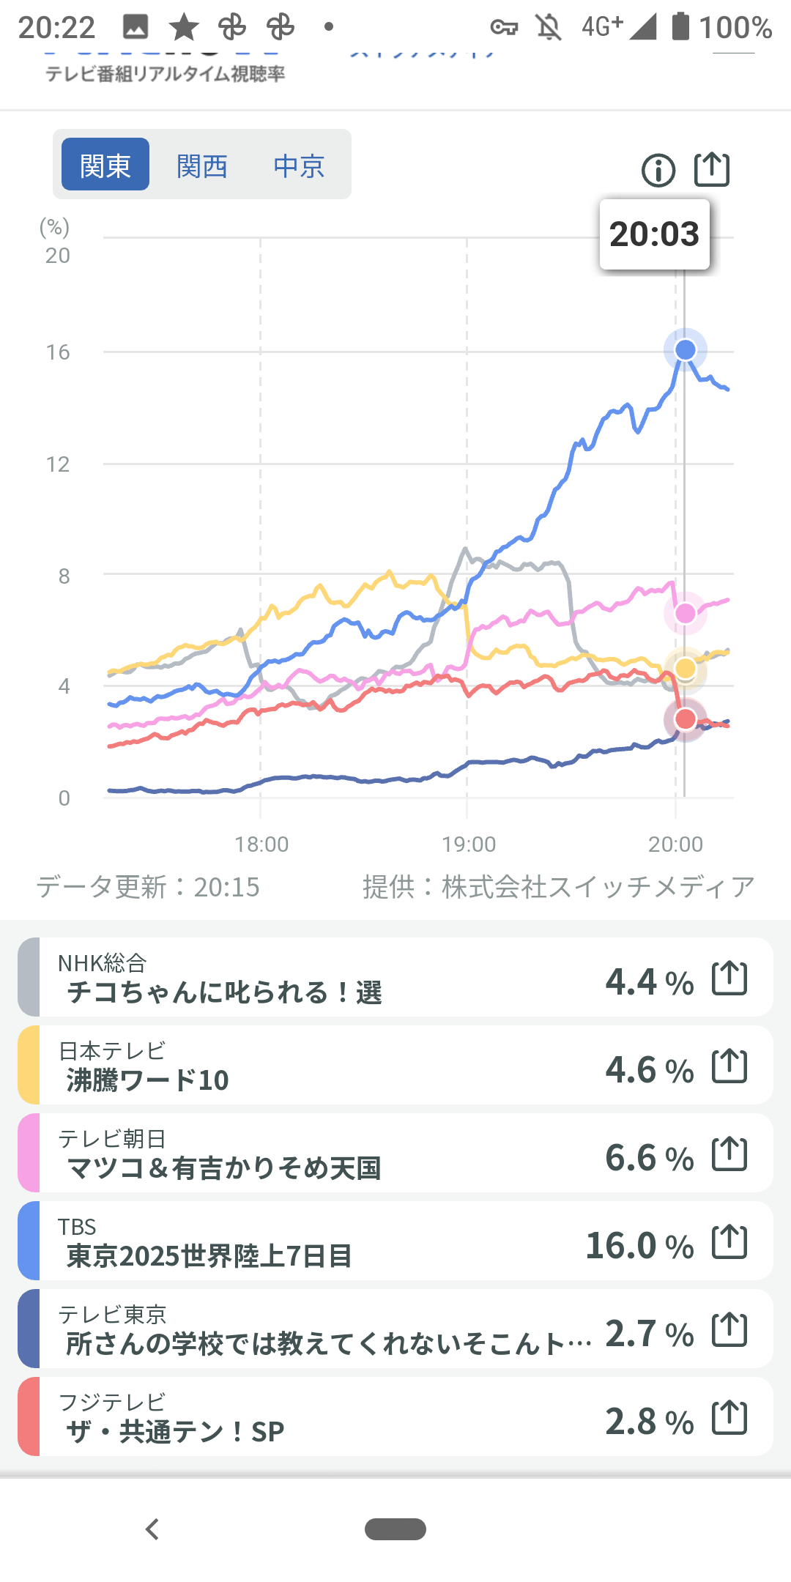The image size is (791, 1582).
Task: Tap the pink テレビ朝日 data point on chart
Action: click(685, 613)
